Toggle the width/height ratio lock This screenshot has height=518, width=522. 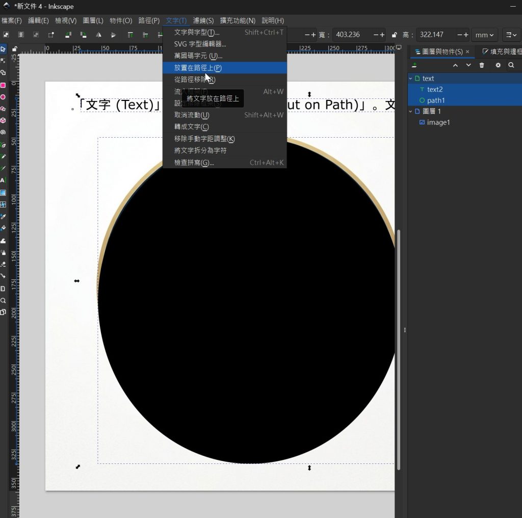pos(394,35)
